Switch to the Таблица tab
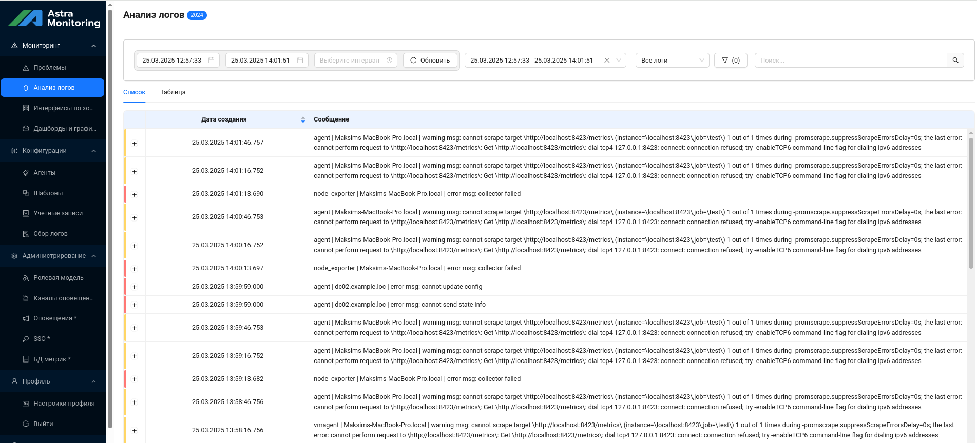This screenshot has height=443, width=977. 173,92
